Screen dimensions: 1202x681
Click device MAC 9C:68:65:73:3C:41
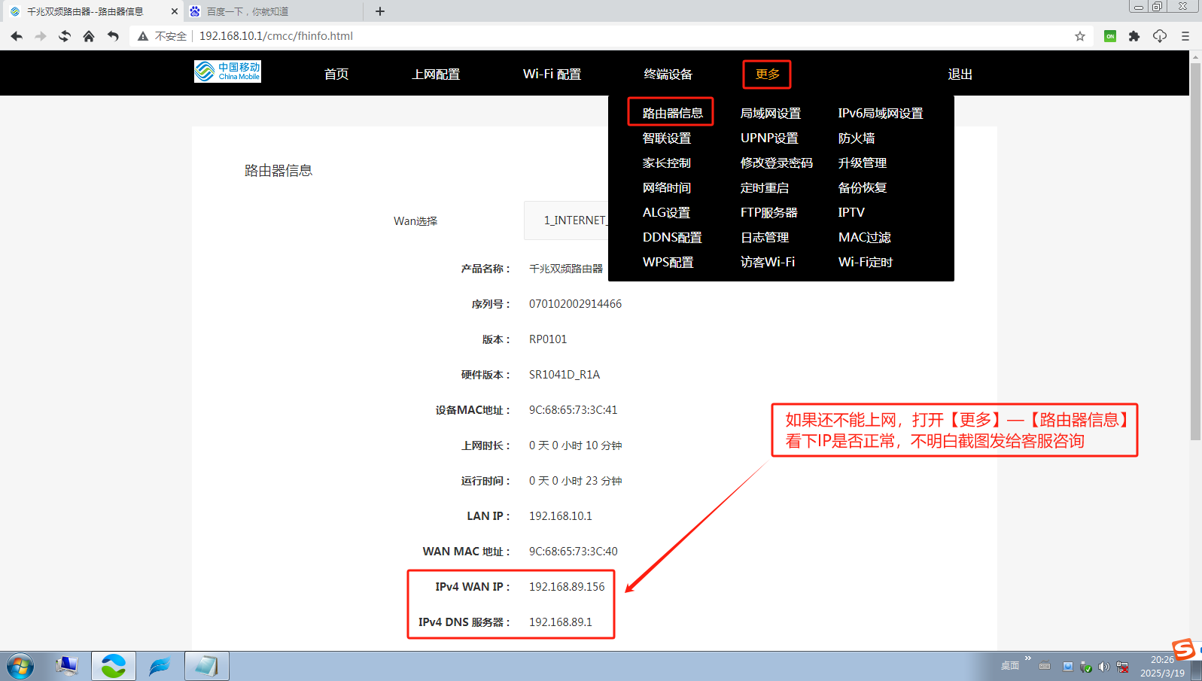coord(573,409)
